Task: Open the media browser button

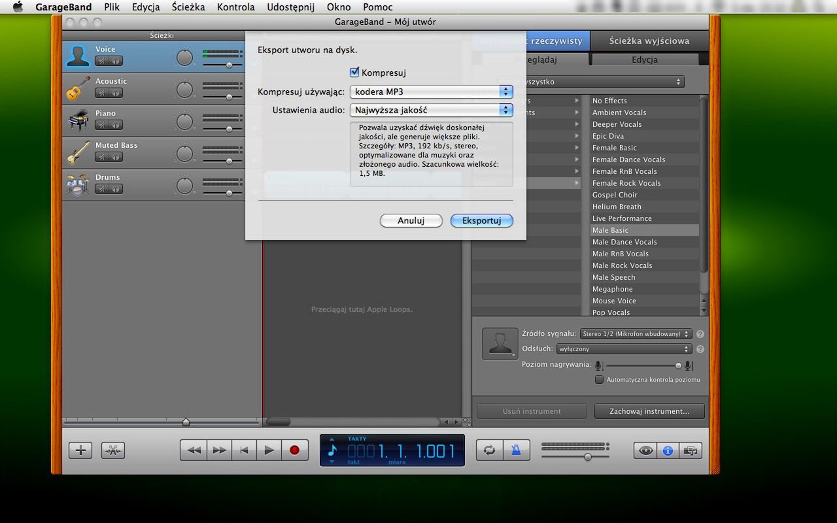Action: [690, 450]
